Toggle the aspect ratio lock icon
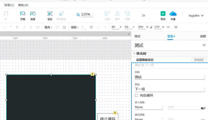Viewport: 208px width, 120px height. [151, 27]
